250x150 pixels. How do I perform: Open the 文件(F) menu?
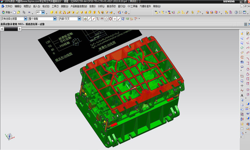[9, 6]
